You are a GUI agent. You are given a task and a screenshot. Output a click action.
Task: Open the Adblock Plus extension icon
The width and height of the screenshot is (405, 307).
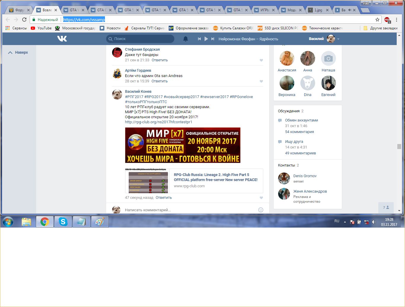(x=387, y=20)
